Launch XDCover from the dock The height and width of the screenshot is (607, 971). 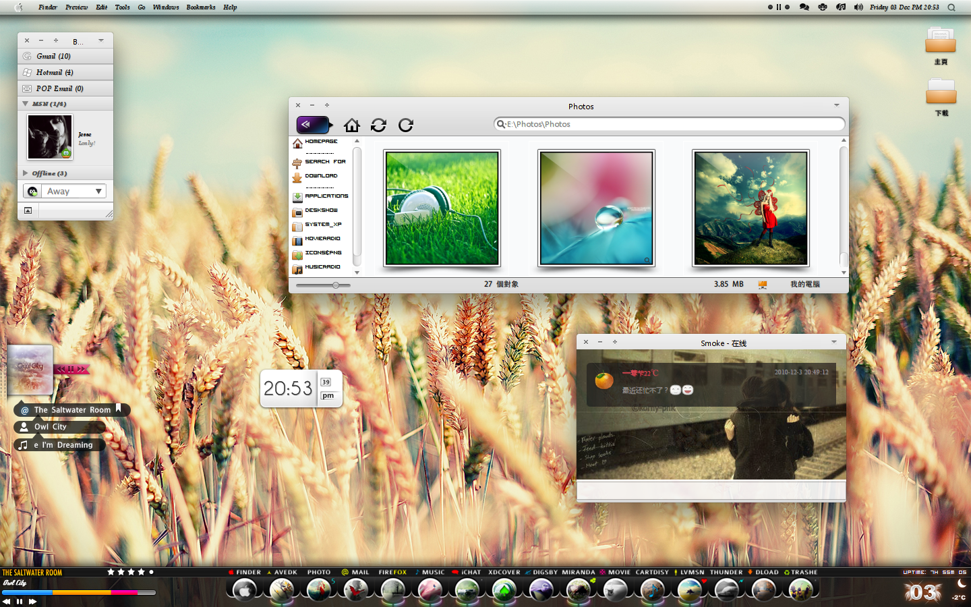pyautogui.click(x=504, y=590)
